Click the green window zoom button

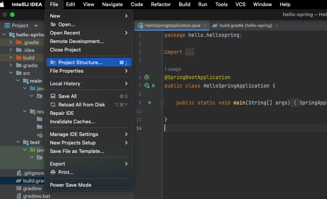pyautogui.click(x=12, y=15)
